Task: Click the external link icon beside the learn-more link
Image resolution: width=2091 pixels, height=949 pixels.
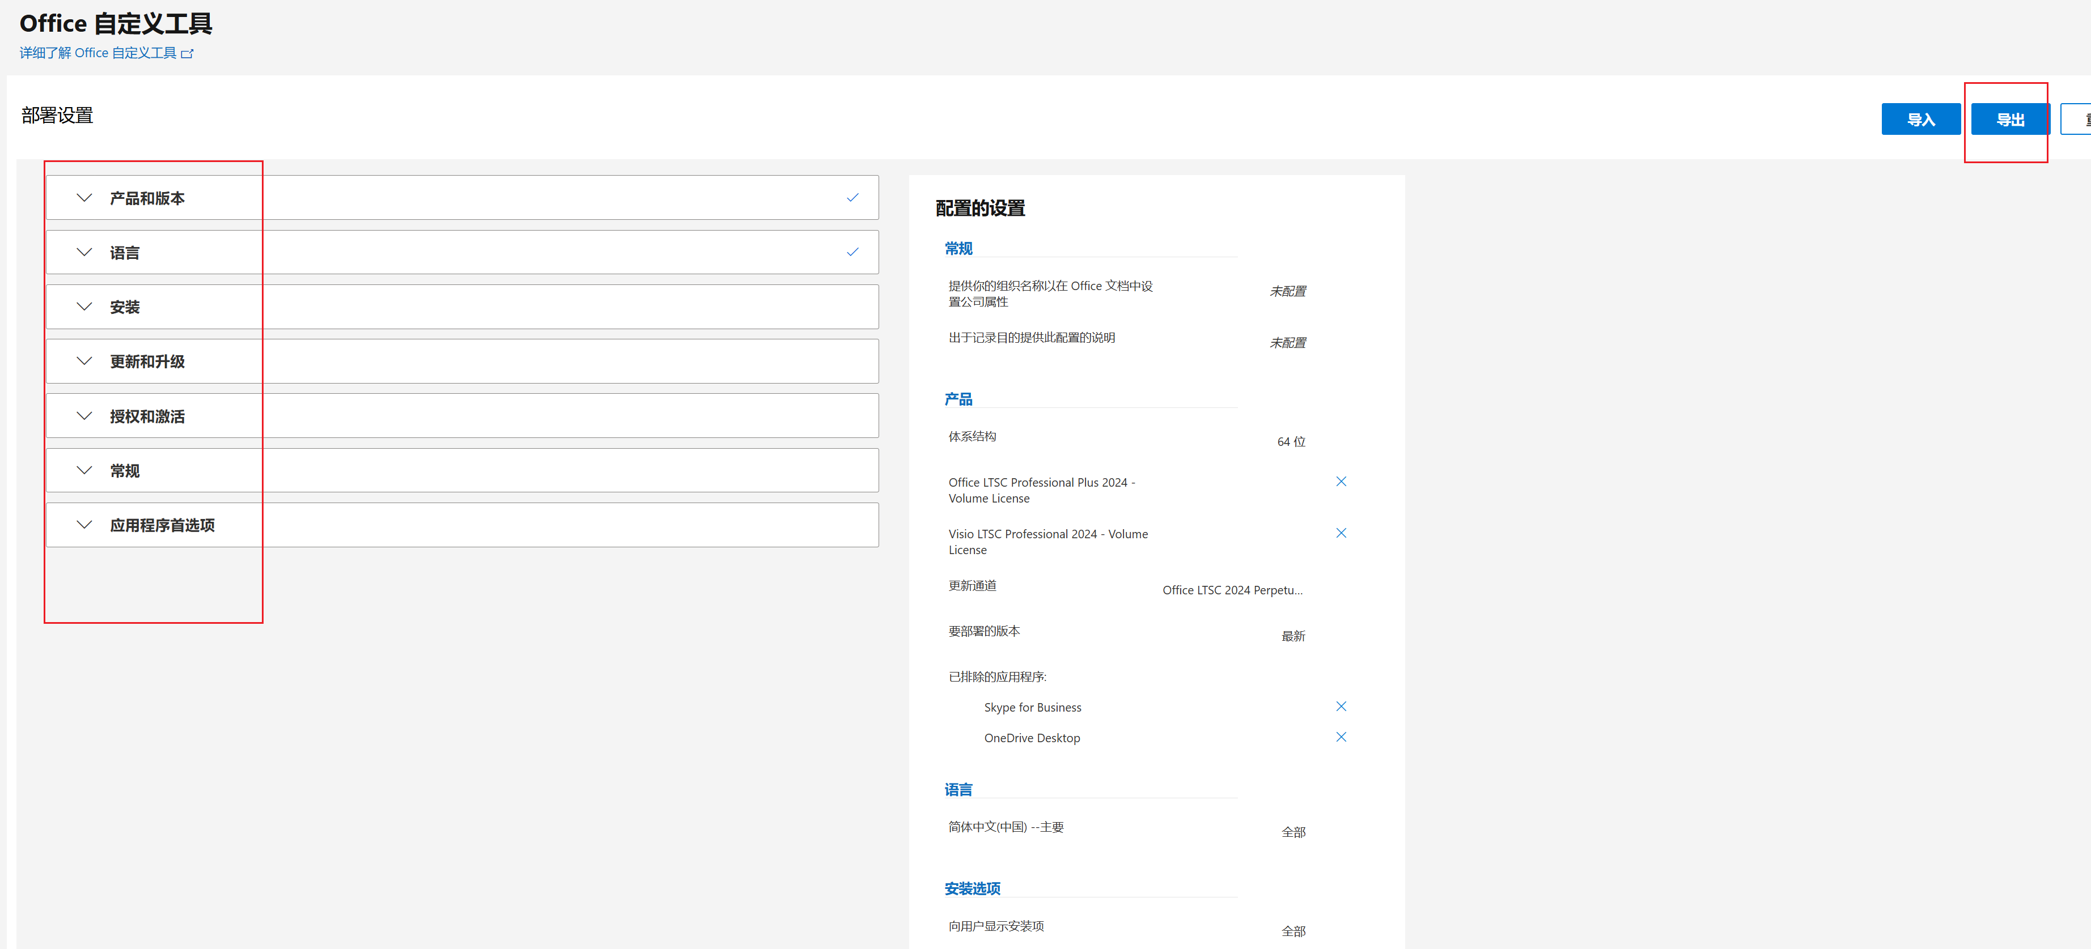Action: click(188, 53)
